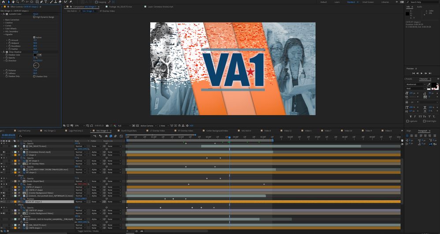
Task: Enable the High Dynamic Range checkbox
Action: click(x=34, y=17)
